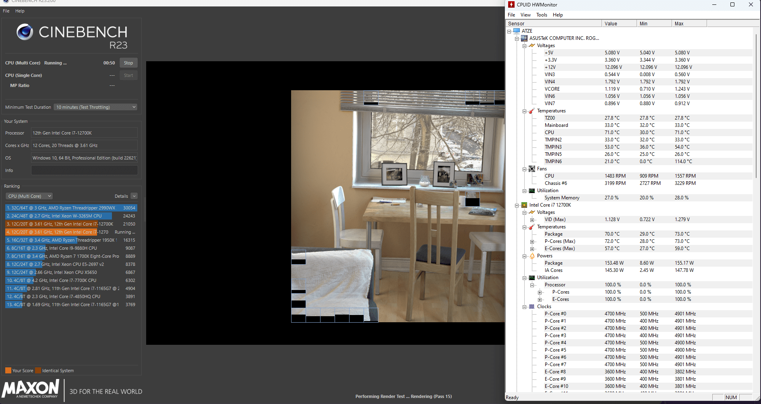Expand the E-Cores (Max) temperature row
Viewport: 761px width, 404px height.
[x=532, y=249]
